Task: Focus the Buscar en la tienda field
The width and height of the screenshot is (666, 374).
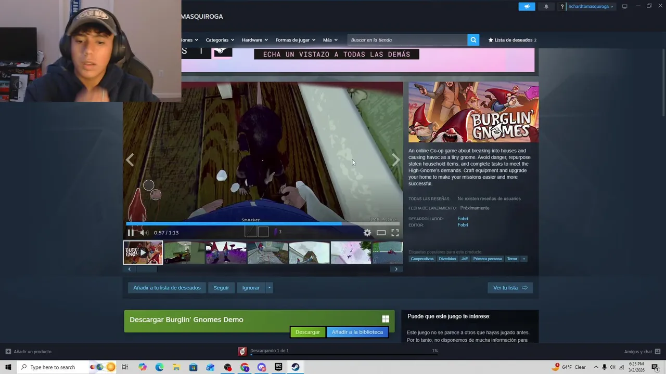Action: (407, 40)
